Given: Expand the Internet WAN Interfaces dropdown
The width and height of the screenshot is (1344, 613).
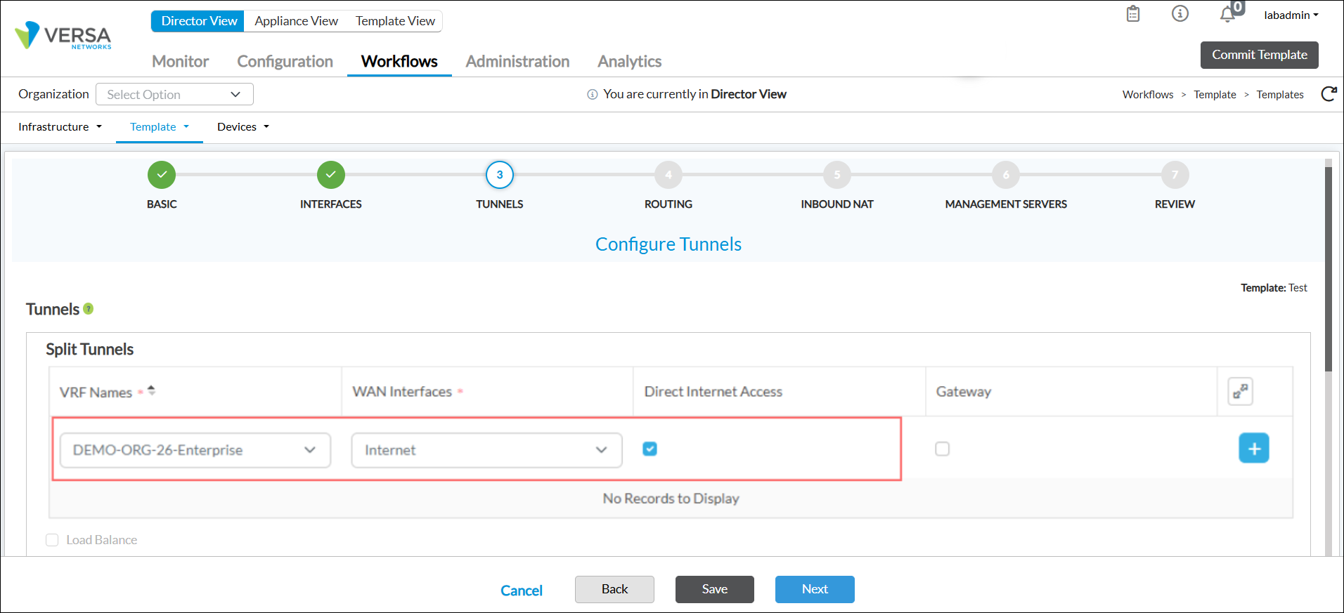Looking at the screenshot, I should [486, 450].
